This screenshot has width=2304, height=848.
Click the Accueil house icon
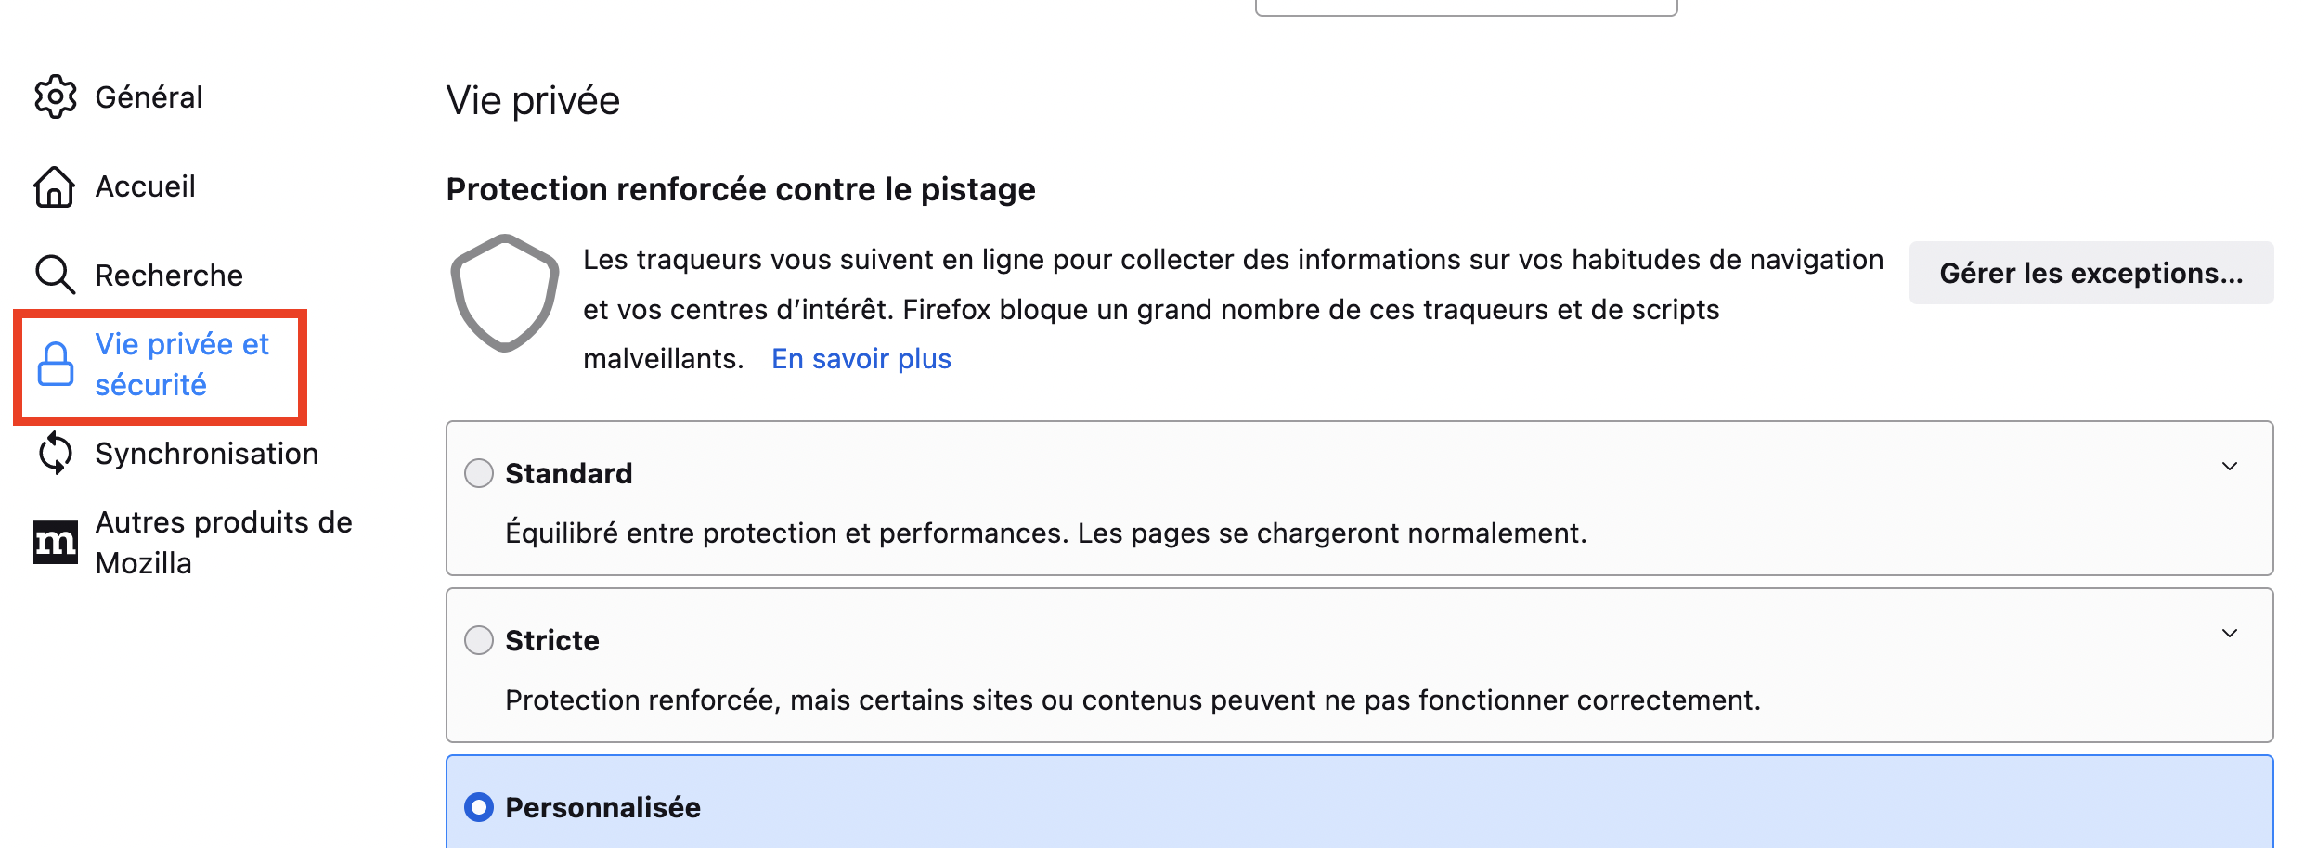click(55, 186)
